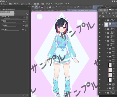Click the deselect icon in command bar
Viewport: 117px width, 97px height.
click(83, 7)
